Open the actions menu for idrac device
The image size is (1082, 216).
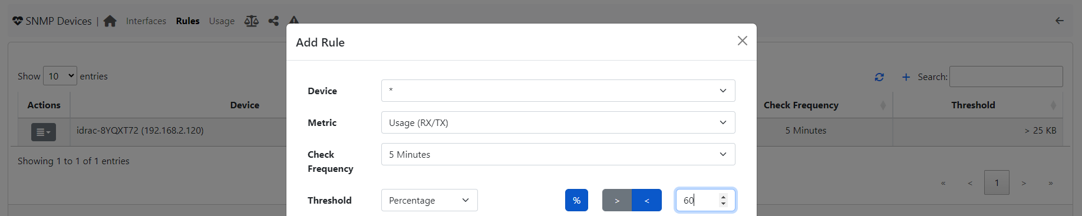point(44,132)
